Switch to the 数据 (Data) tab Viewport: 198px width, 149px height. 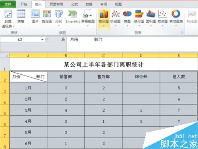click(89, 4)
